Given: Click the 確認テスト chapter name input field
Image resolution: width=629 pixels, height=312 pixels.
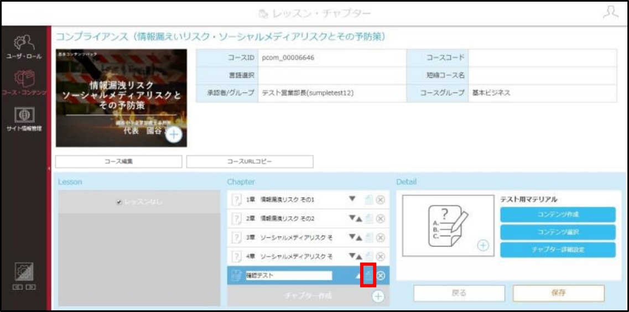Looking at the screenshot, I should pos(289,275).
